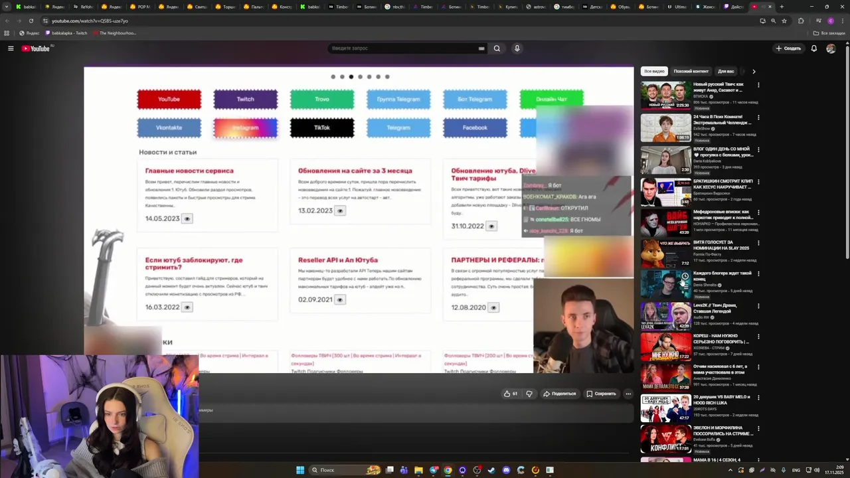850x478 pixels.
Task: Open options for 'Новый русский Твич' video
Action: click(x=758, y=85)
